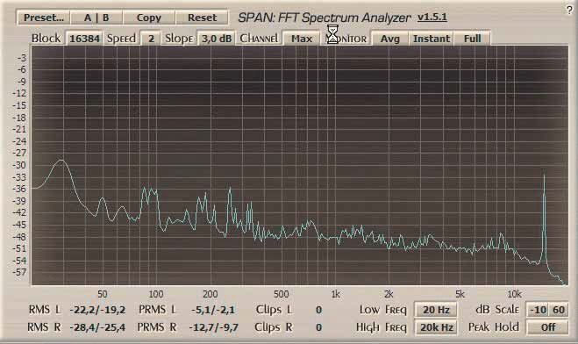This screenshot has width=578, height=344.
Task: Select the Full monitor mode
Action: tap(472, 39)
